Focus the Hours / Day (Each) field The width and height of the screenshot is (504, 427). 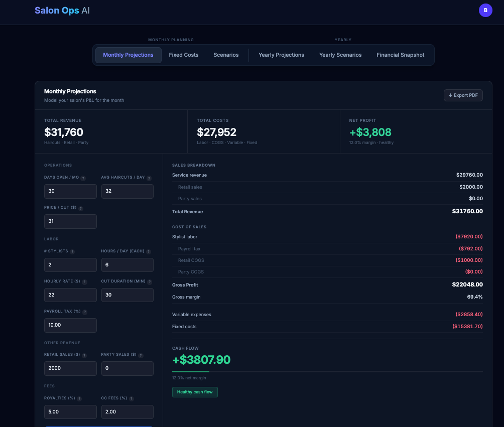128,265
